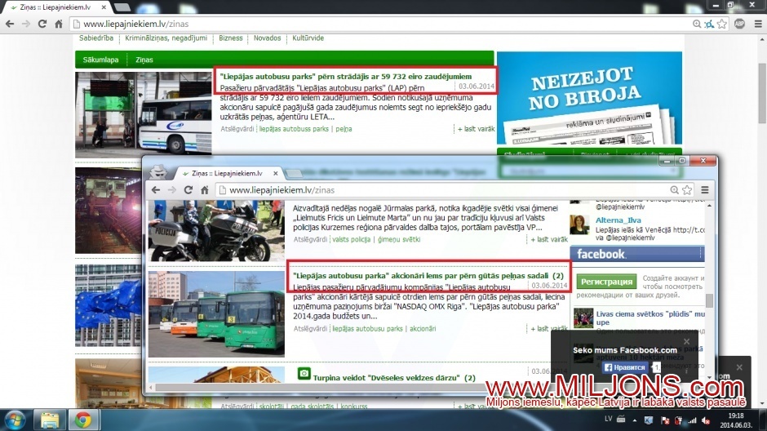Viewport: 767px width, 431px height.
Task: Click the reload button in the front browser window
Action: point(188,190)
